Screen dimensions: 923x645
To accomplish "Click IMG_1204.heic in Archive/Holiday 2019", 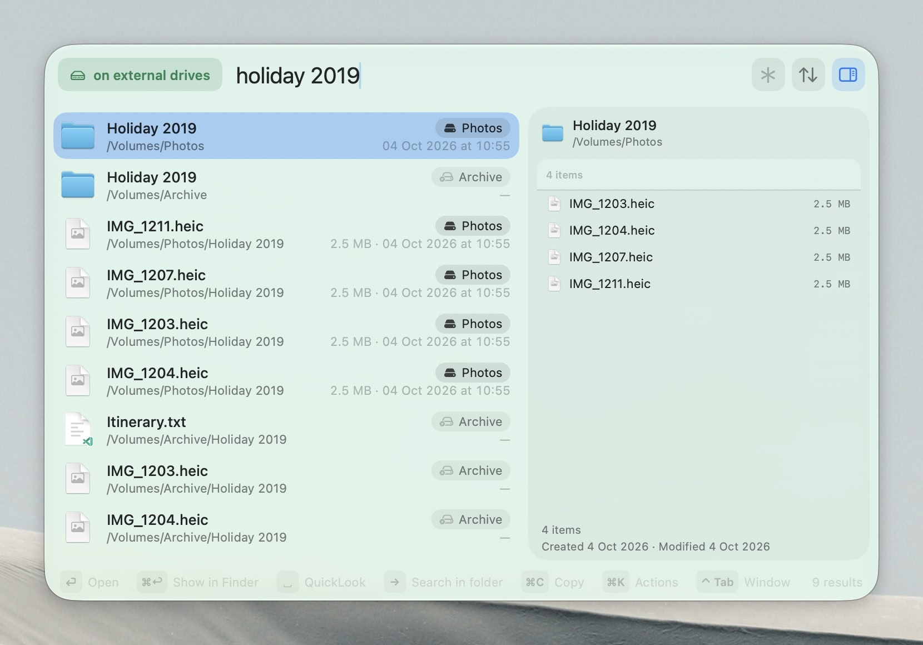I will pos(286,528).
